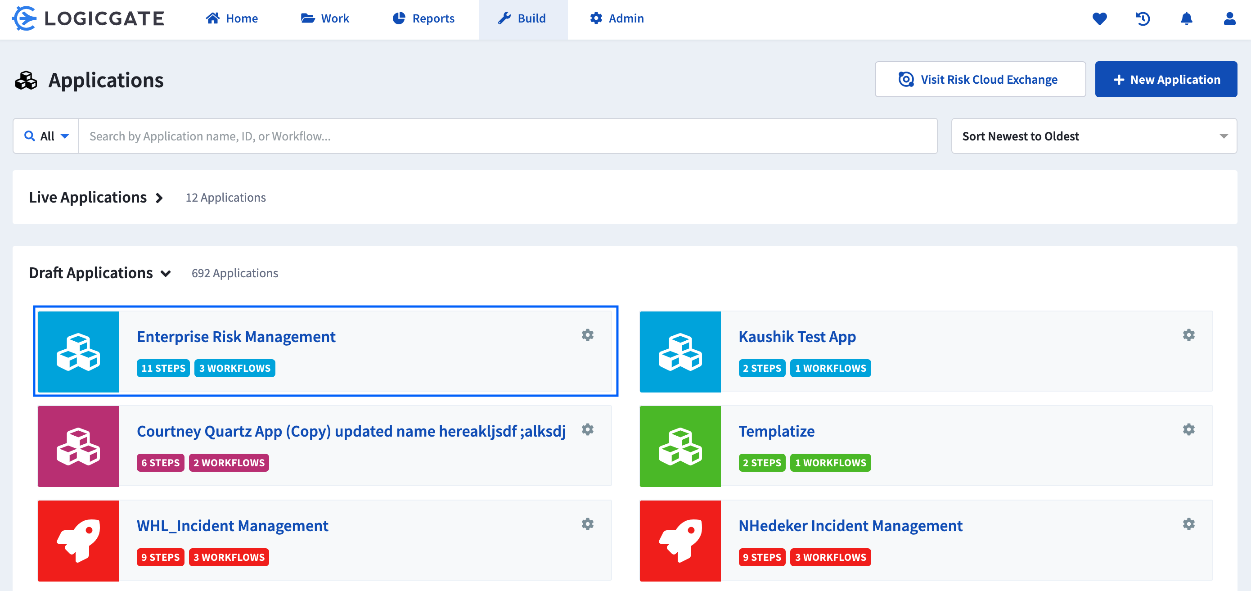
Task: Click the 6 STEPS badge
Action: click(x=160, y=463)
